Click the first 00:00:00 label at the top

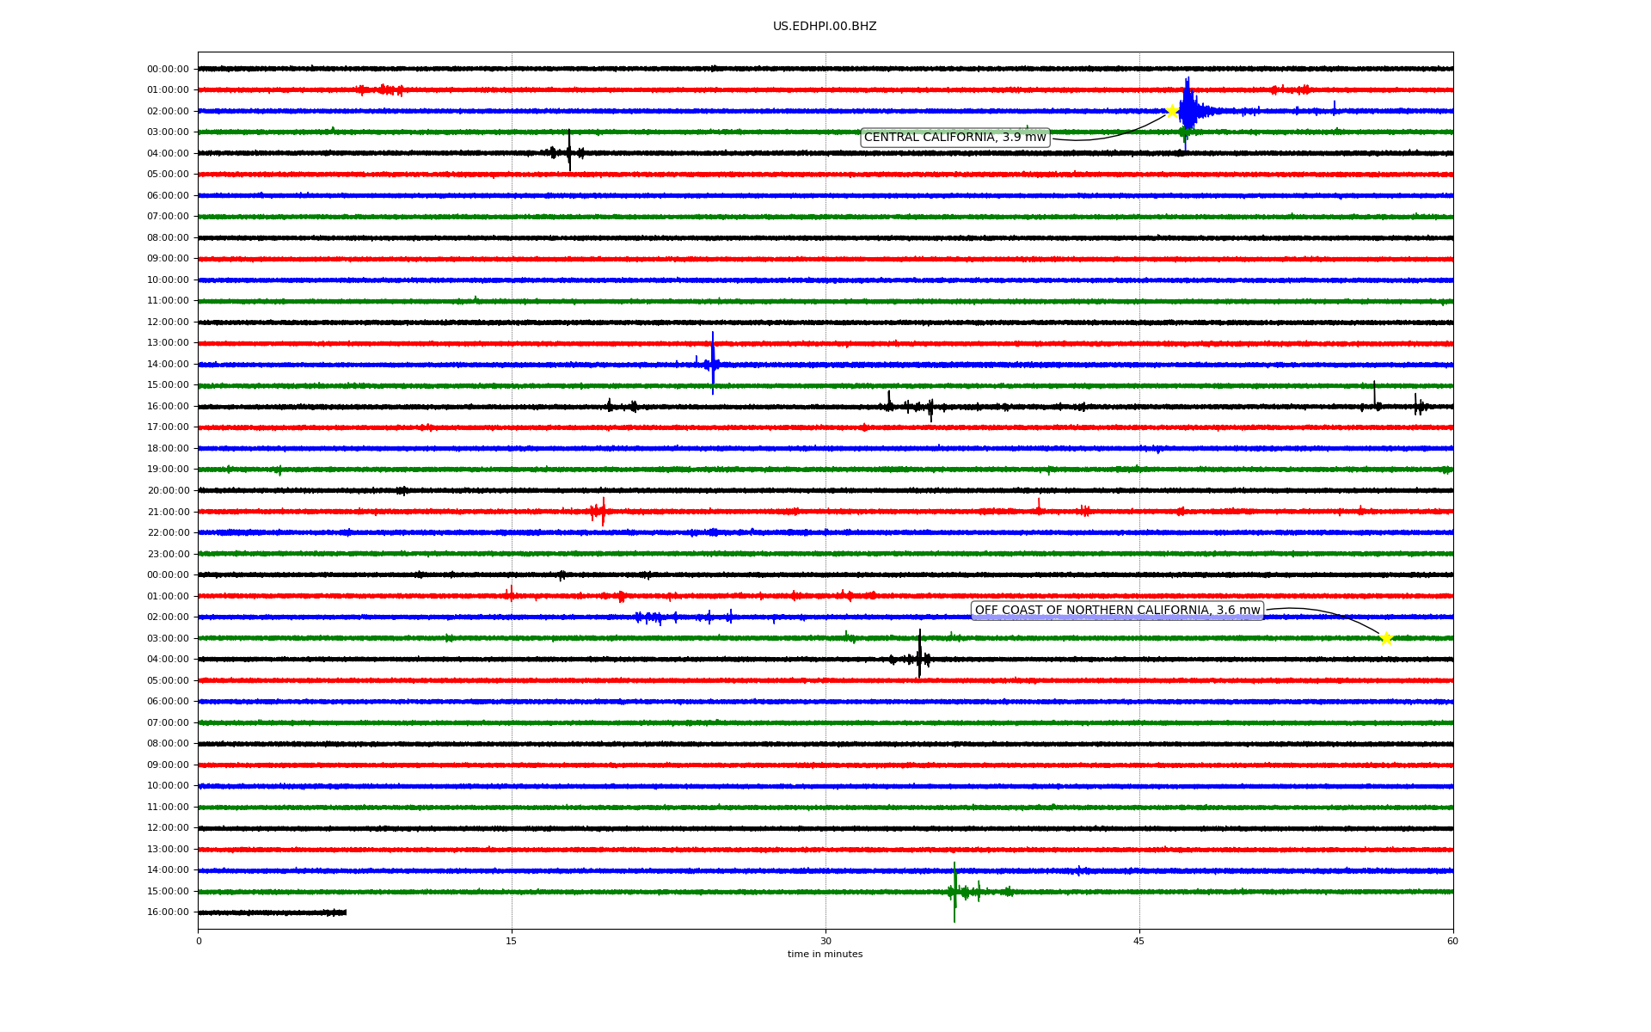(x=168, y=69)
